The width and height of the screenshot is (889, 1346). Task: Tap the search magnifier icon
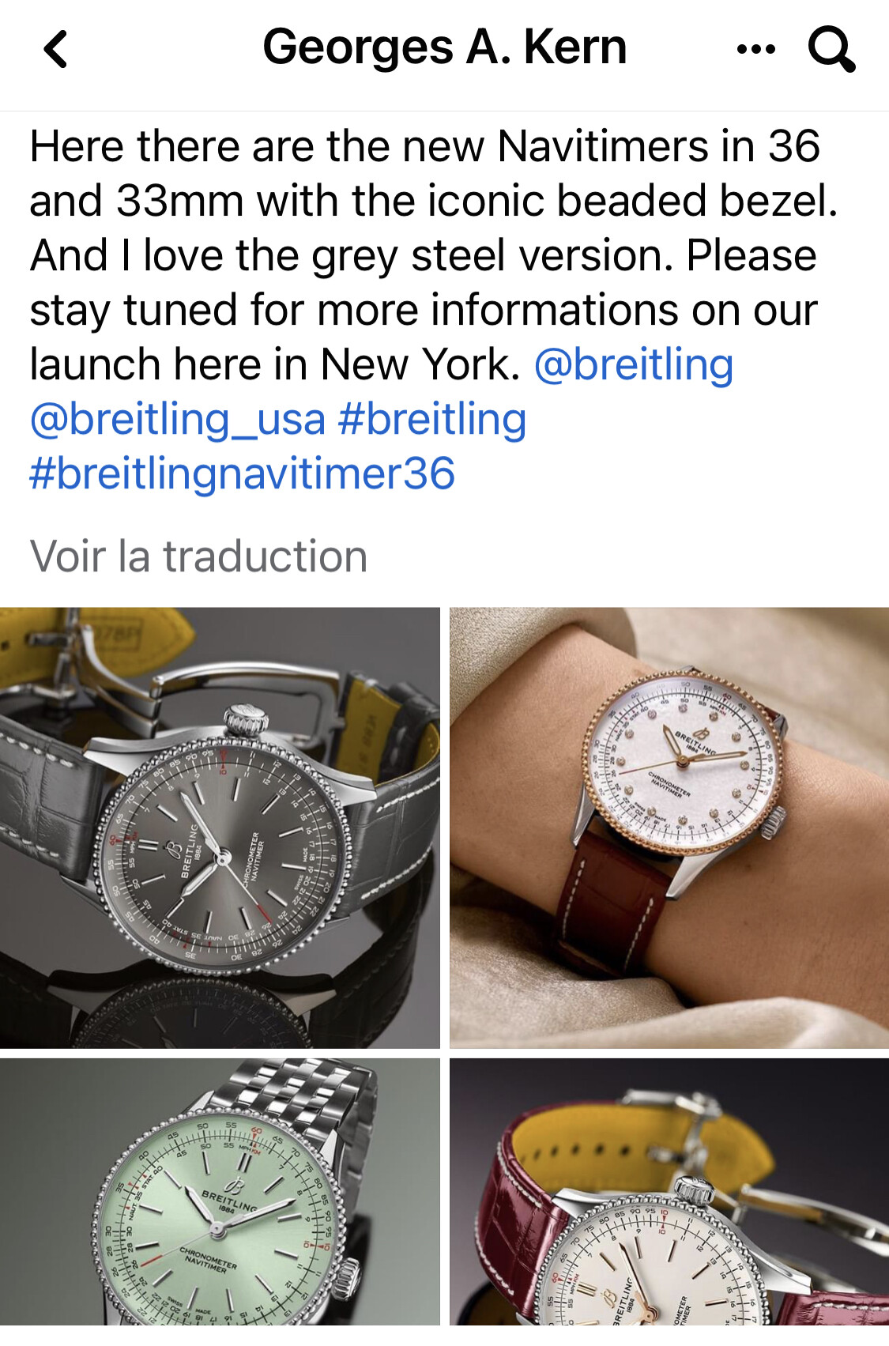pos(831,49)
